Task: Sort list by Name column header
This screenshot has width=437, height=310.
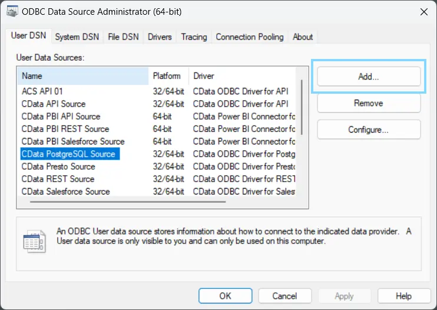Action: pos(82,76)
